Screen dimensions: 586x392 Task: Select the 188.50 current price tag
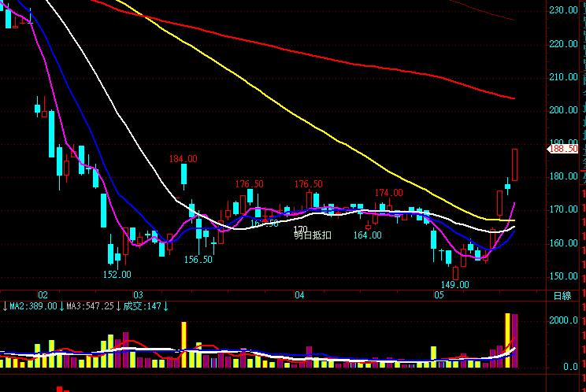562,149
